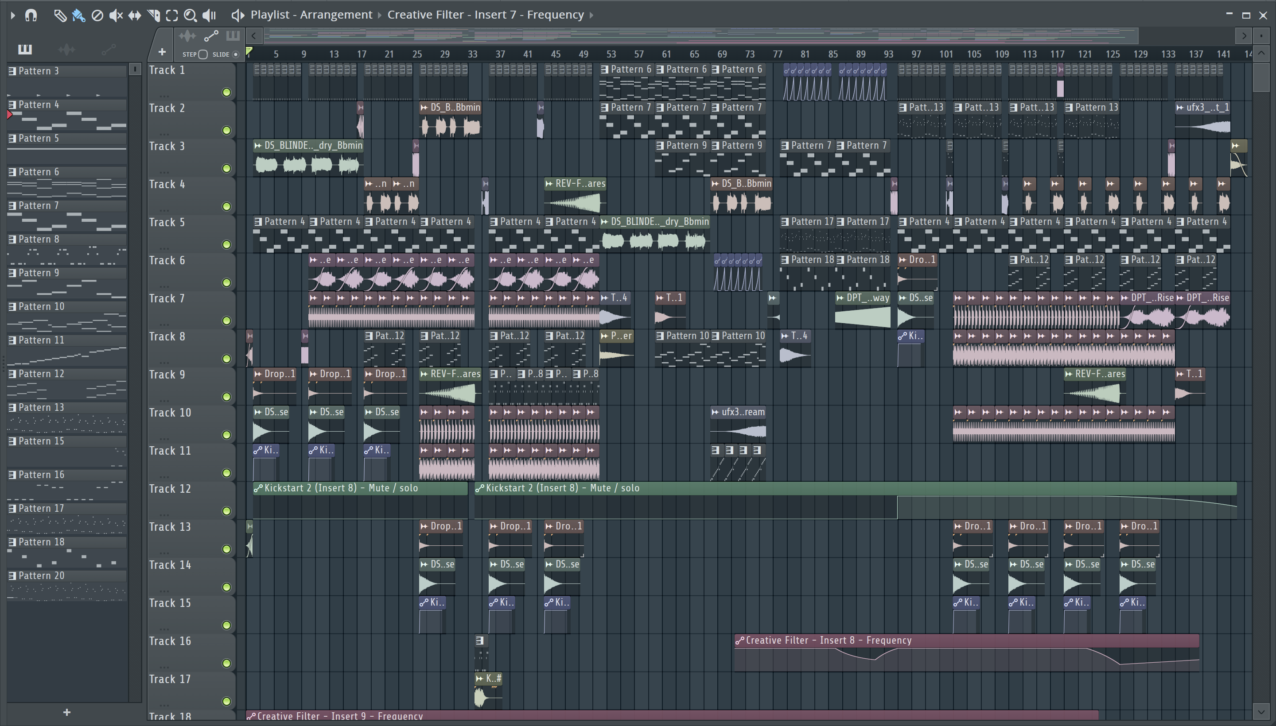Select the Select tool
The width and height of the screenshot is (1276, 726).
[x=171, y=15]
